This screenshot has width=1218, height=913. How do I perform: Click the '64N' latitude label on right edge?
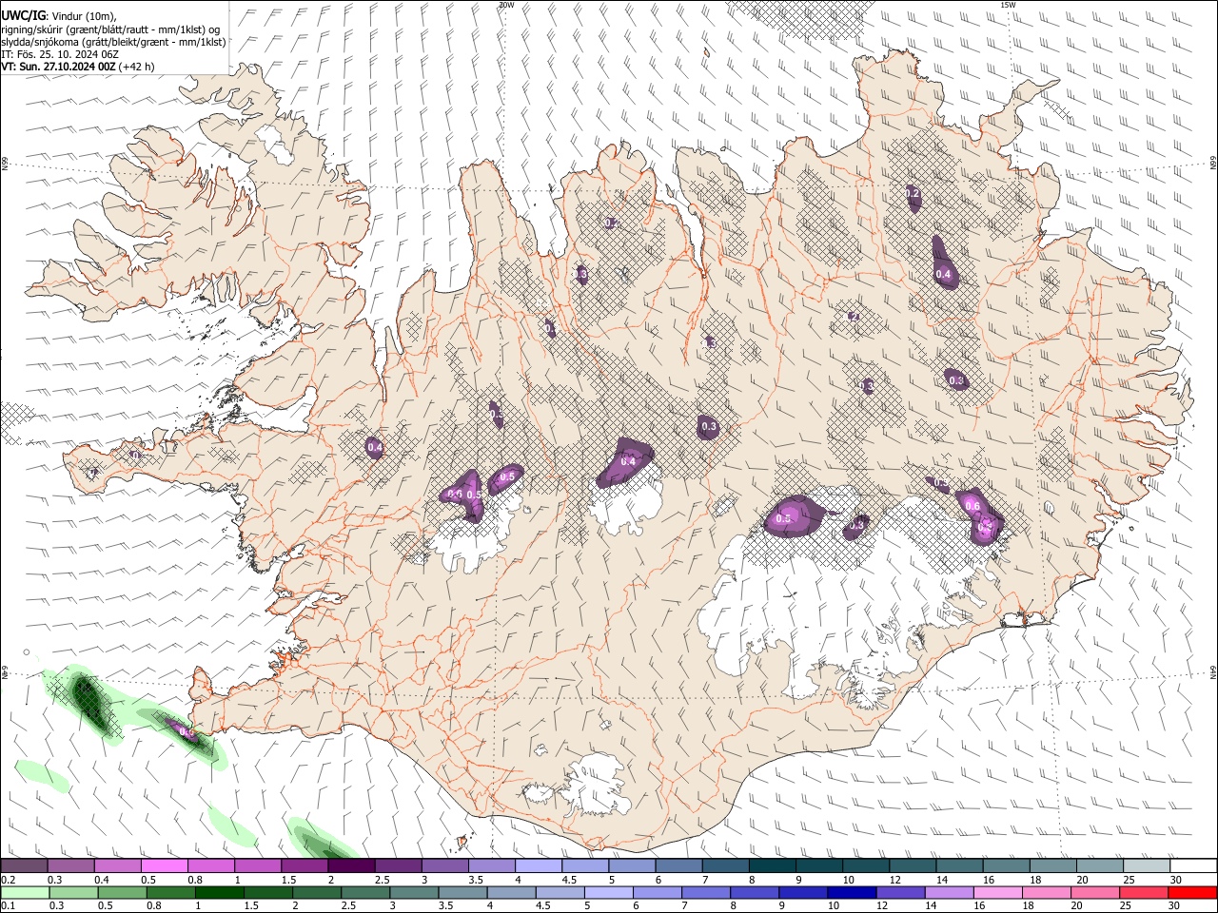tap(1213, 672)
